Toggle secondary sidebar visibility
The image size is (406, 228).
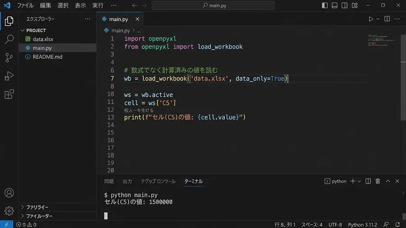[344, 5]
